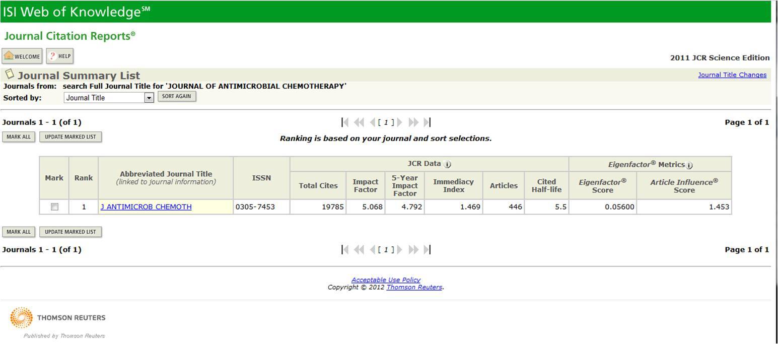Click the Article Influence Score column header
This screenshot has height=344, width=778.
click(684, 185)
